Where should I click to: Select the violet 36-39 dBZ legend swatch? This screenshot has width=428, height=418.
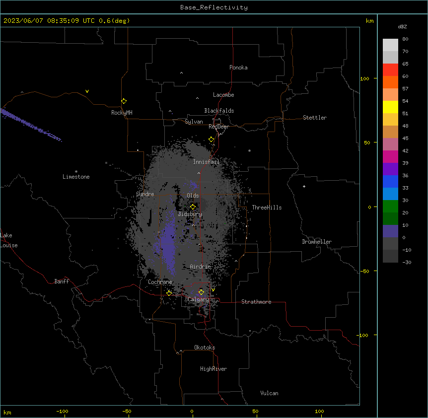[390, 169]
